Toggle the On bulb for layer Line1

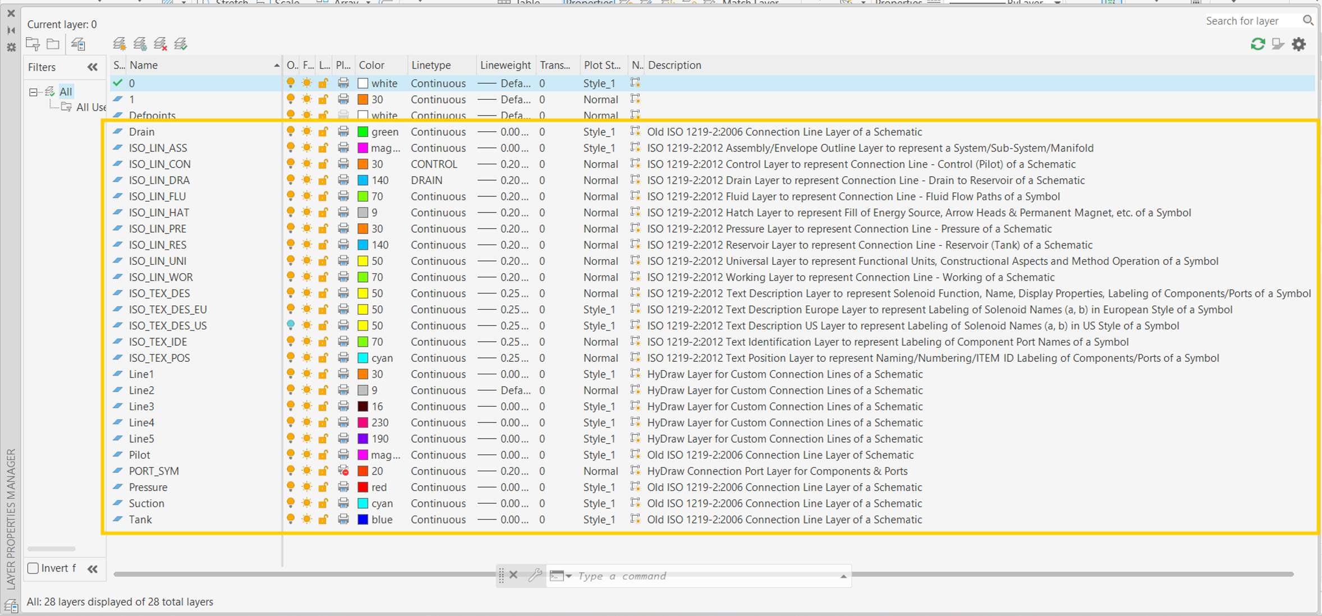tap(291, 374)
